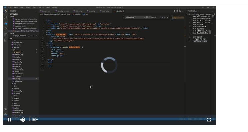Open the Manage gear in activity bar

(x=5, y=115)
